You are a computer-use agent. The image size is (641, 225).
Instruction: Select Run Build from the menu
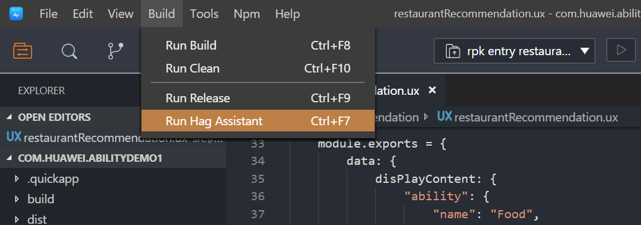tap(258, 45)
